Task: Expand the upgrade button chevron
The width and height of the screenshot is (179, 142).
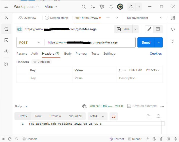Action: [138, 7]
